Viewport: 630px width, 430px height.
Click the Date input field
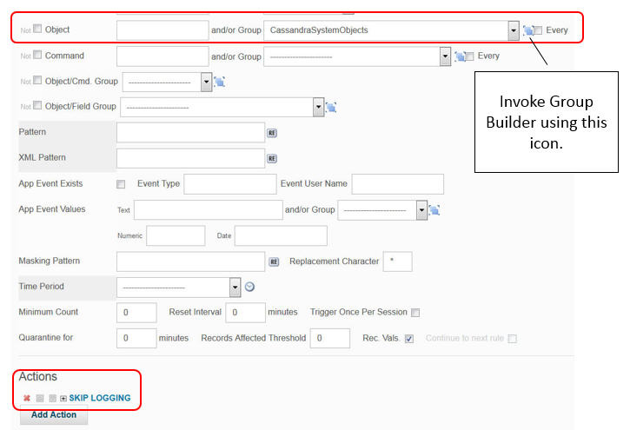tap(281, 235)
